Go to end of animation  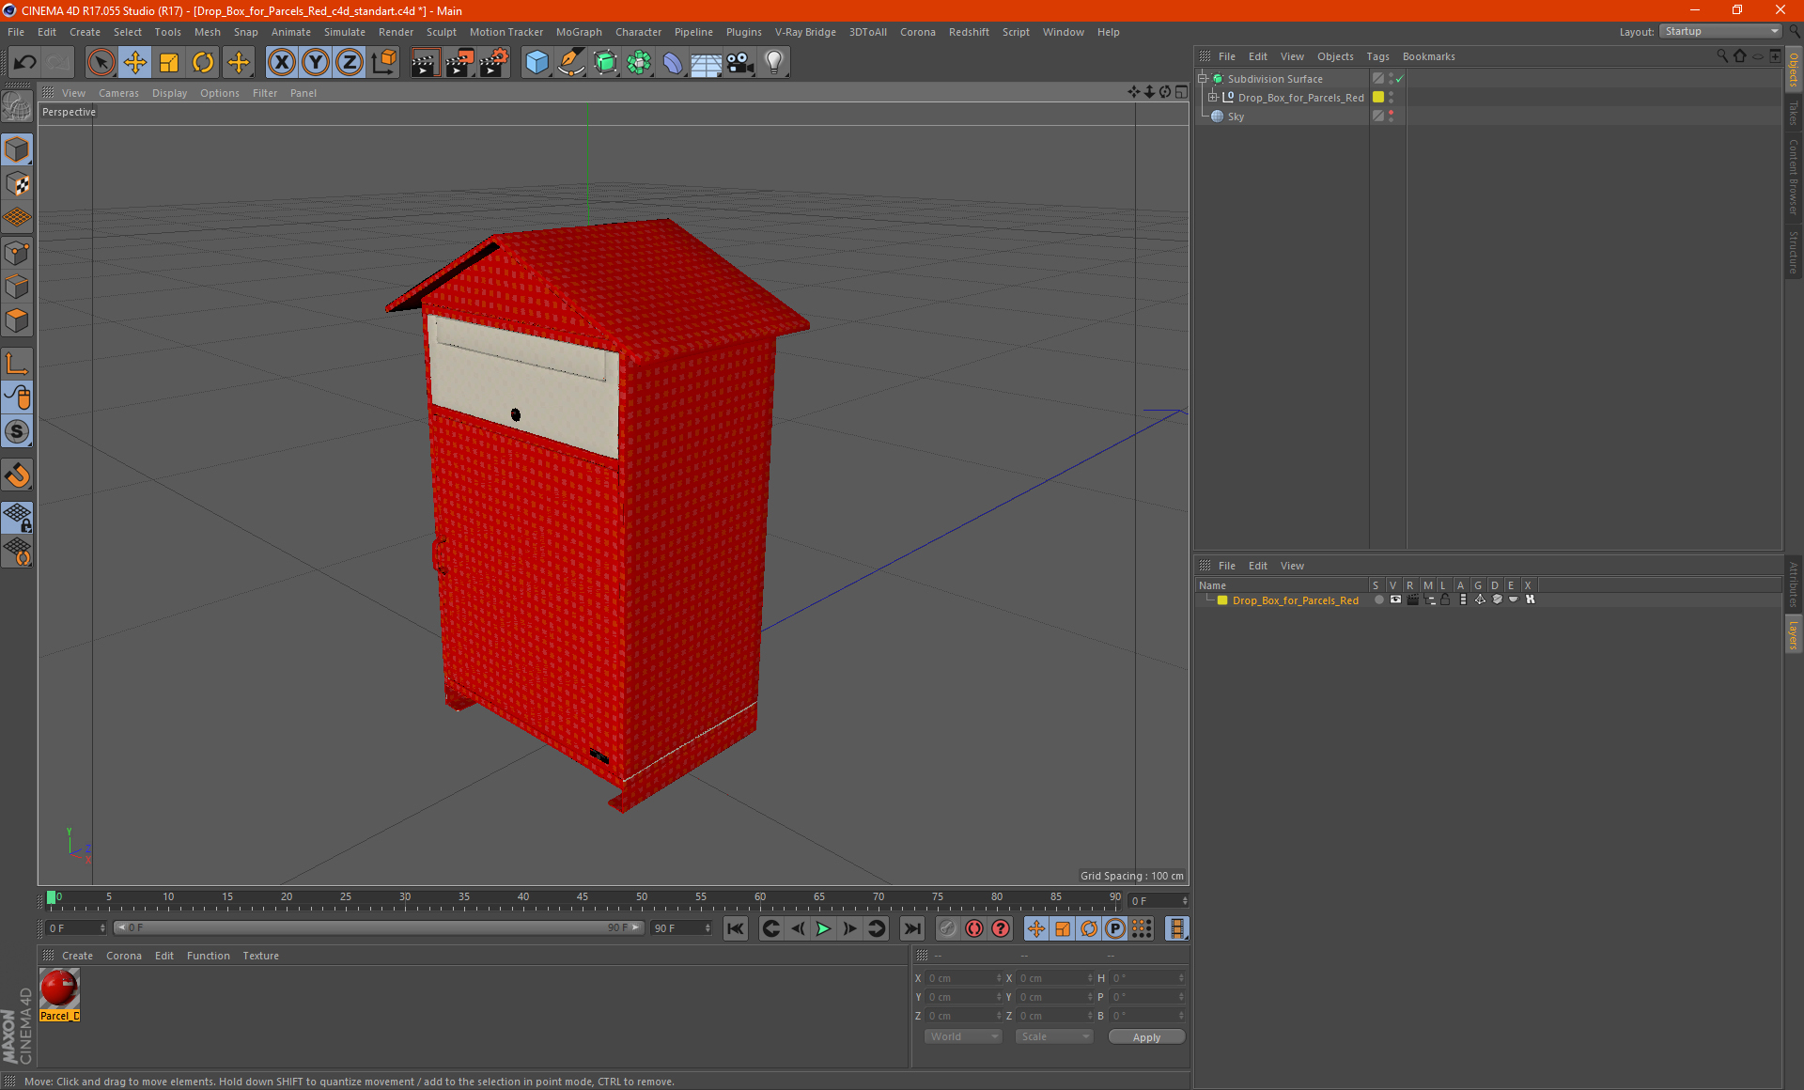point(911,928)
